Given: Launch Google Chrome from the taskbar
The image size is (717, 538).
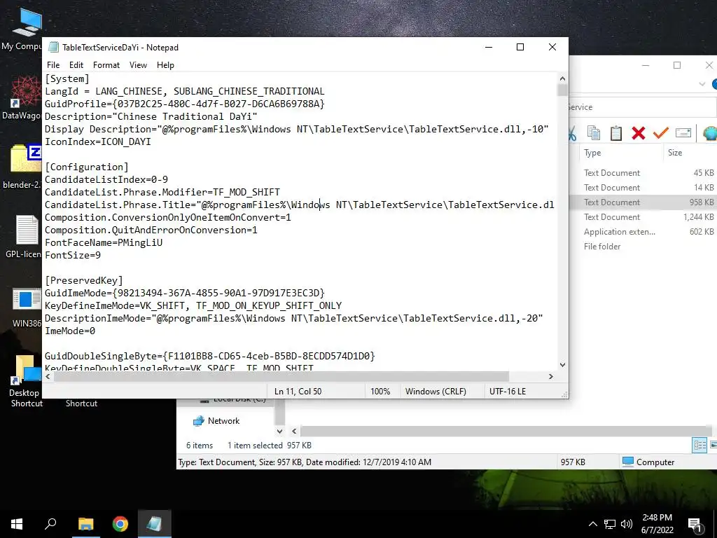Looking at the screenshot, I should [x=120, y=524].
